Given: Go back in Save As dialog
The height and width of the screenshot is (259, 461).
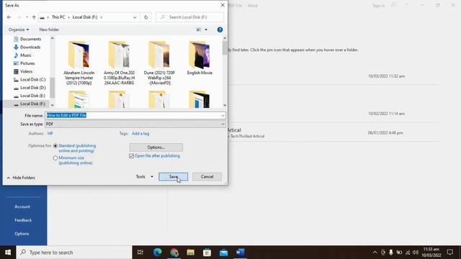Looking at the screenshot, I should pos(9,17).
